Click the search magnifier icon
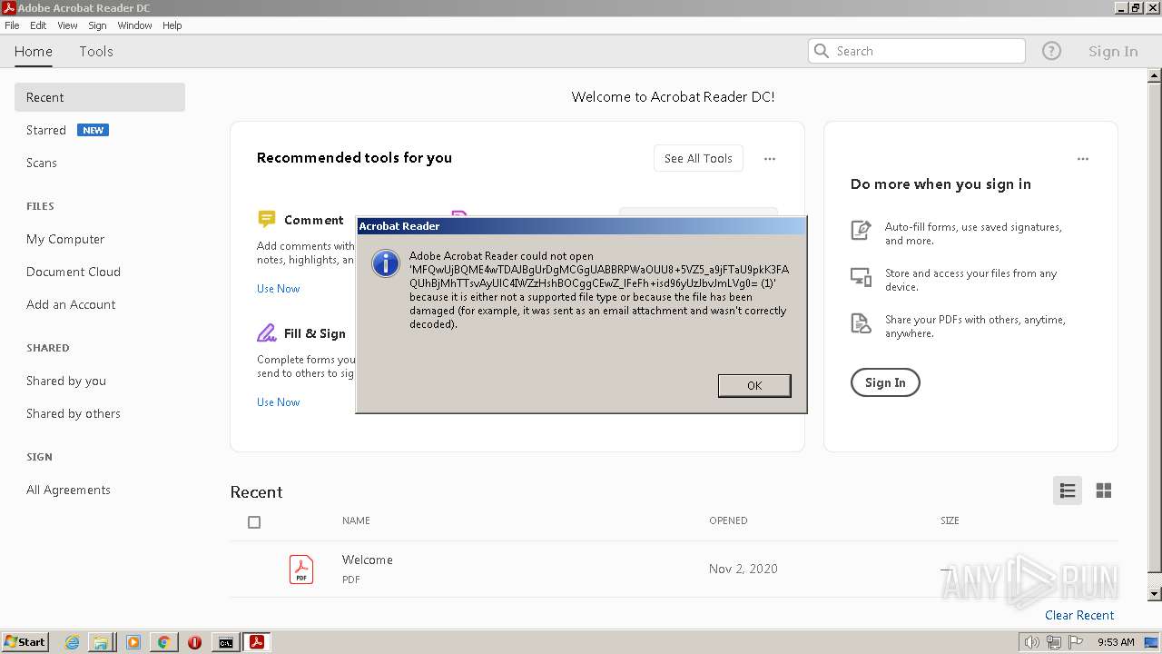Screen dimensions: 1162x654 click(x=822, y=51)
